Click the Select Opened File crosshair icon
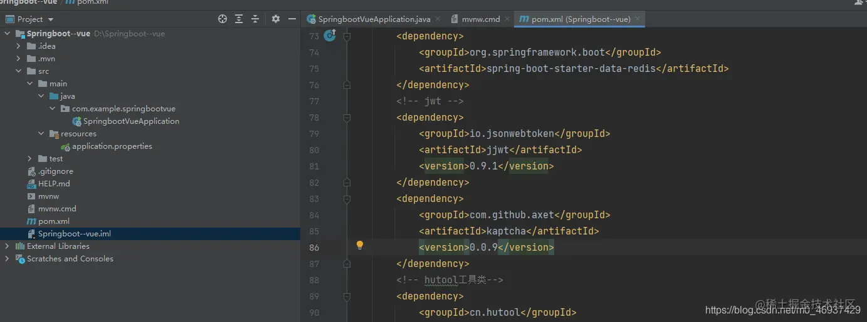 (222, 19)
